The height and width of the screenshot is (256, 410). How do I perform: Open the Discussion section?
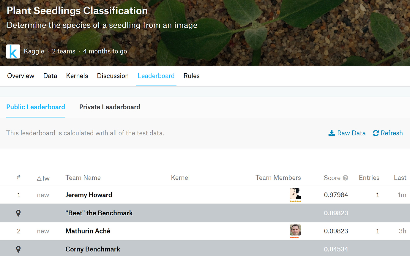point(113,76)
